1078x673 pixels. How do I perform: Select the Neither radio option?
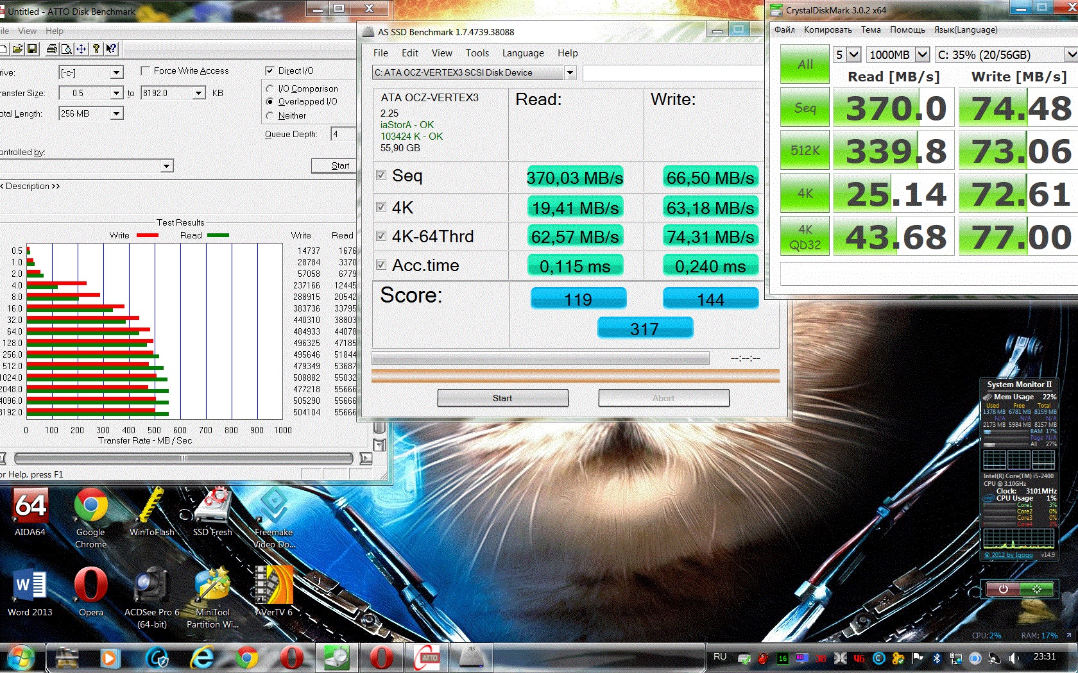269,115
